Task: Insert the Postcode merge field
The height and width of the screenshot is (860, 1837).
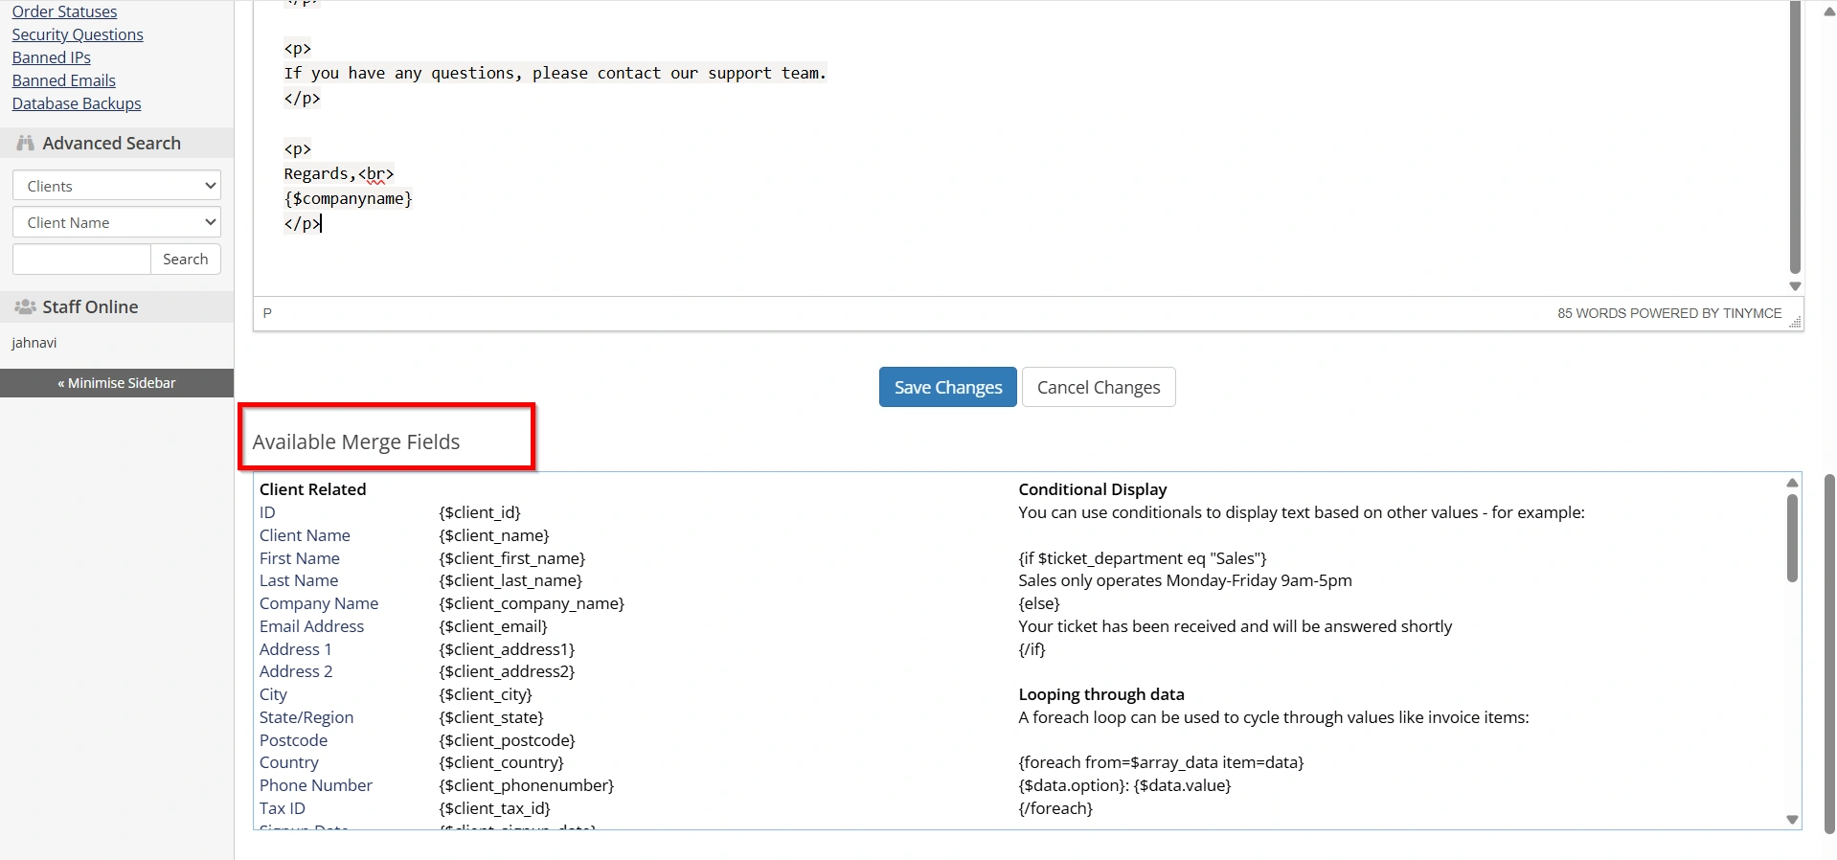Action: [x=293, y=740]
